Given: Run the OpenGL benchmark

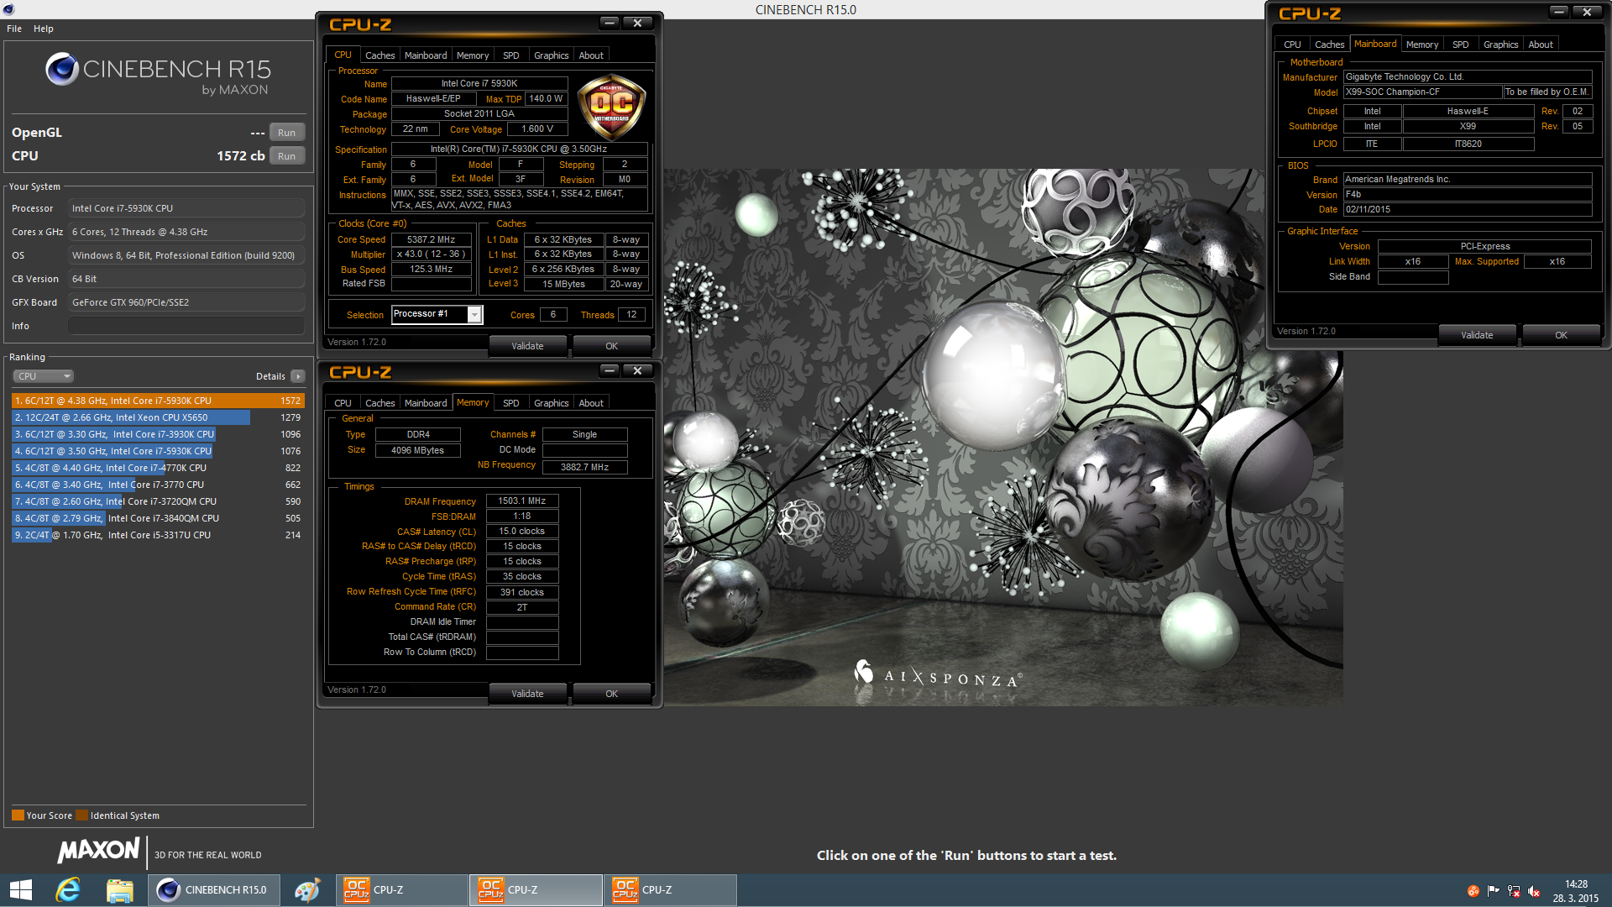Looking at the screenshot, I should [x=286, y=133].
